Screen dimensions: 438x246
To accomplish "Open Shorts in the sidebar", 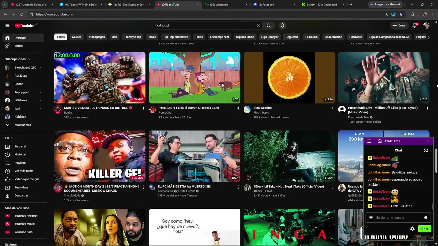I will point(24,46).
